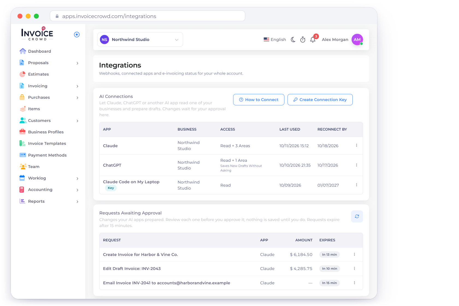Viewport: 459px width, 306px height.
Task: Click the Alex Morgan user name
Action: click(335, 40)
